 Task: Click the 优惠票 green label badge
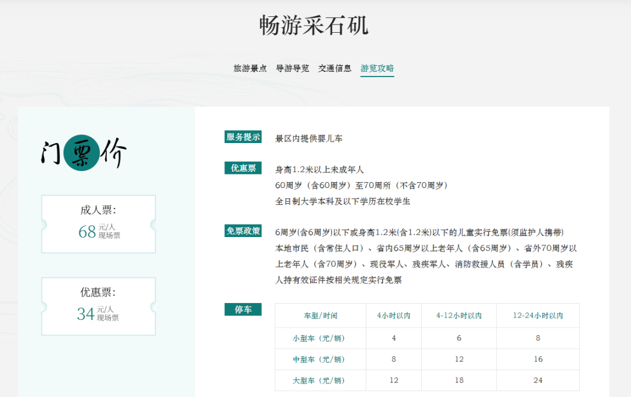pos(243,168)
